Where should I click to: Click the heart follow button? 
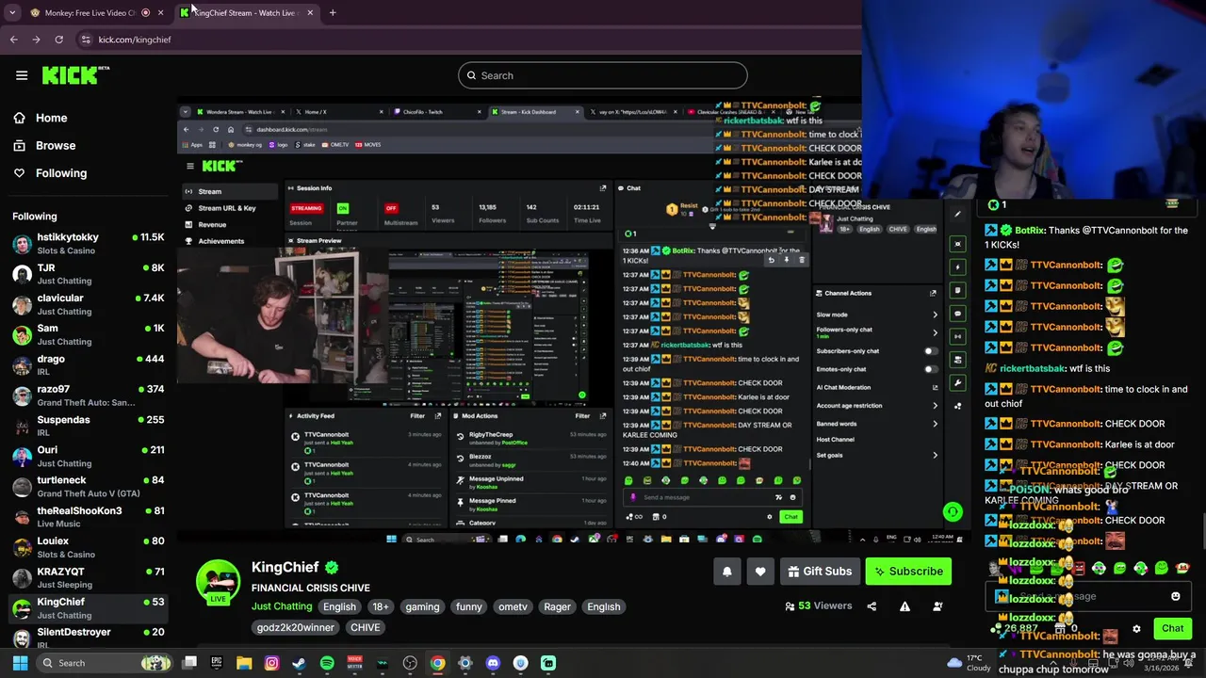click(x=760, y=572)
